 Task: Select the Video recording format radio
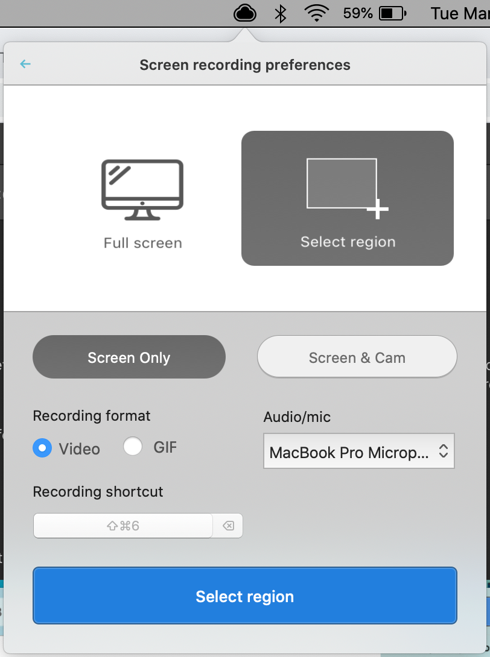click(42, 448)
